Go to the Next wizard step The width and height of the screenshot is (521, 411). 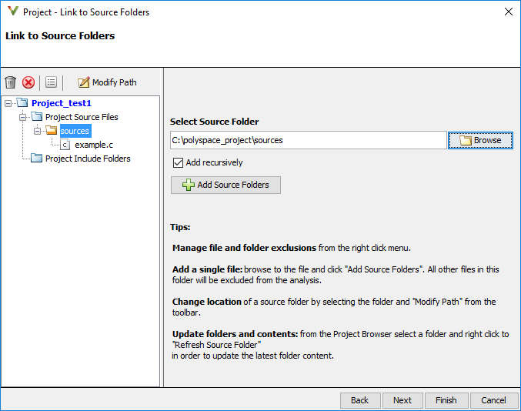click(x=402, y=400)
